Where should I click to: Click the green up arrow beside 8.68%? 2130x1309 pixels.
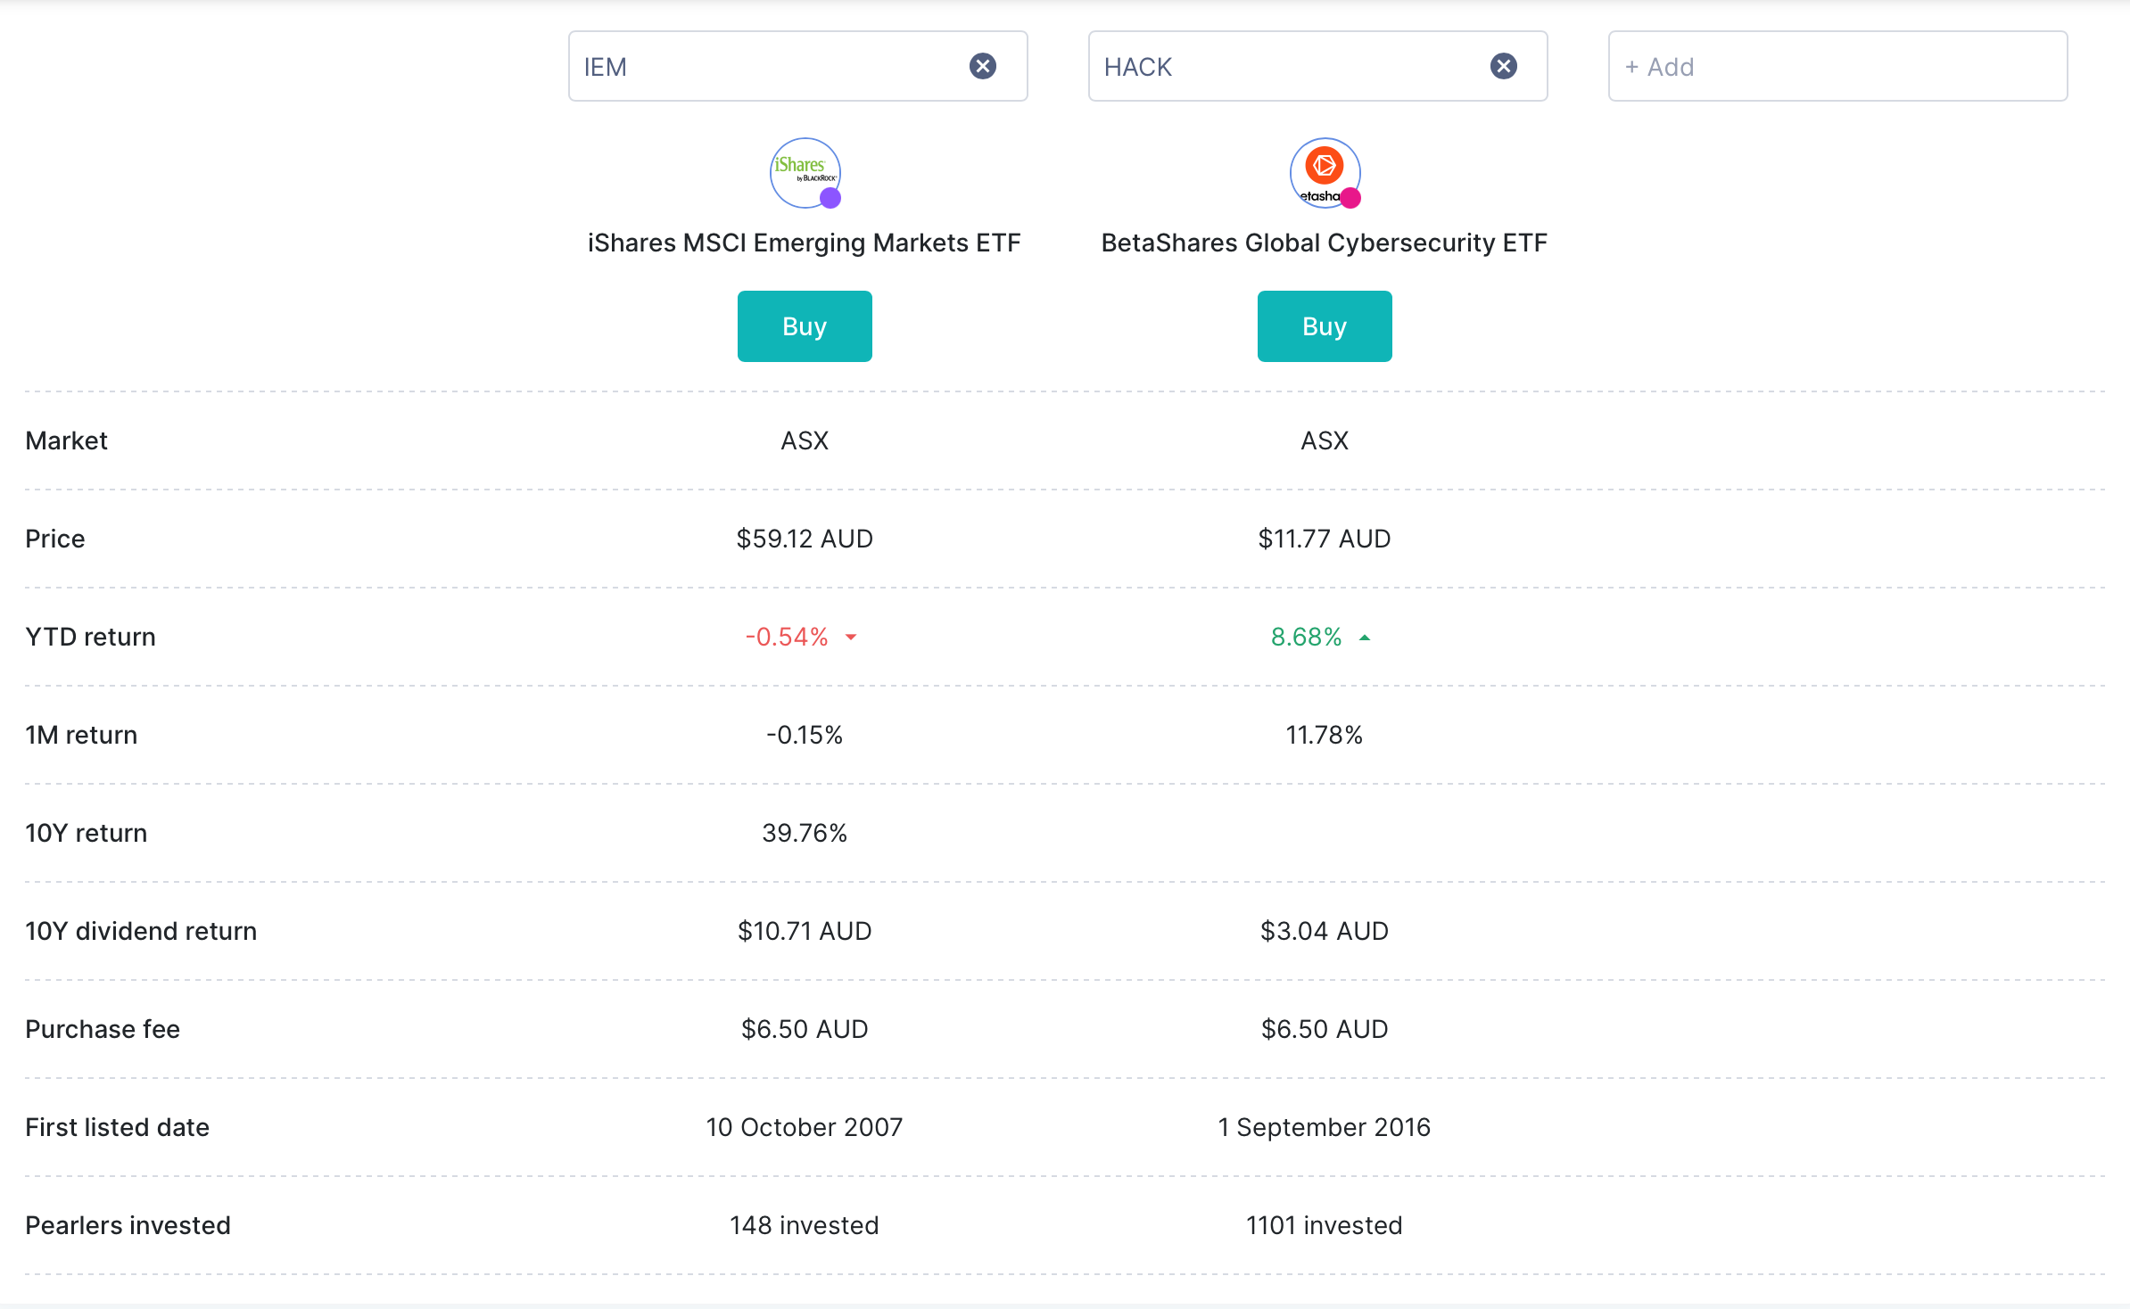point(1365,637)
